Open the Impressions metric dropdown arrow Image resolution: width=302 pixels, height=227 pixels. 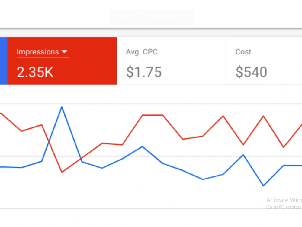coord(64,52)
